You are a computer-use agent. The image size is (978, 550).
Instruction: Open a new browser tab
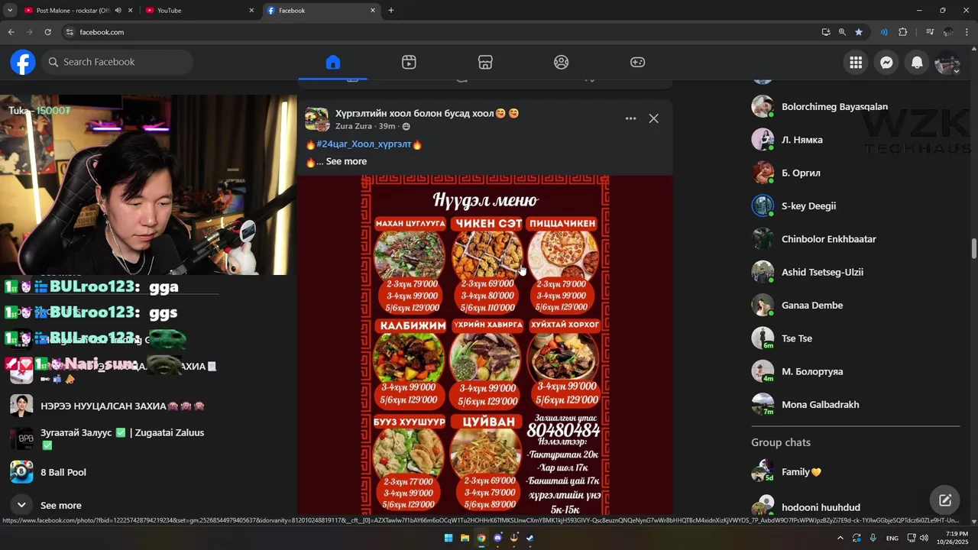[x=391, y=11]
